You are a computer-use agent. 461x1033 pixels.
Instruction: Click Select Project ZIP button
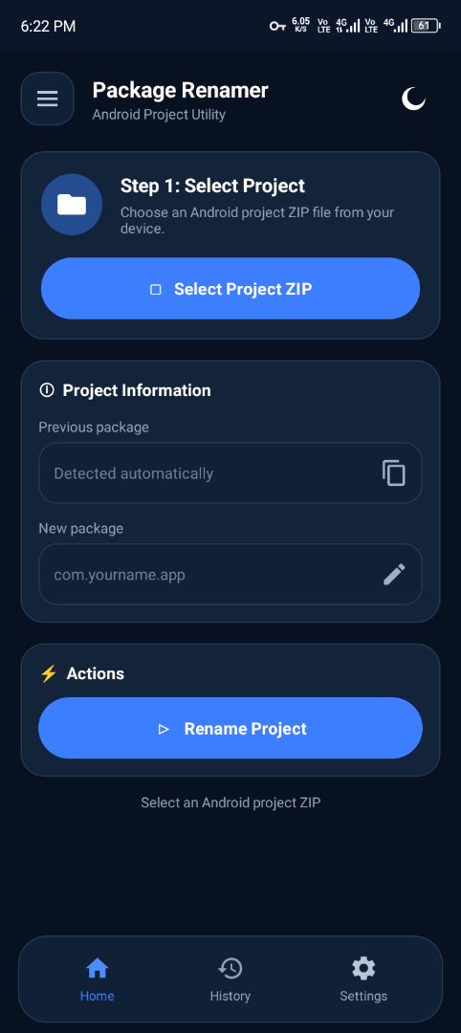click(x=230, y=289)
